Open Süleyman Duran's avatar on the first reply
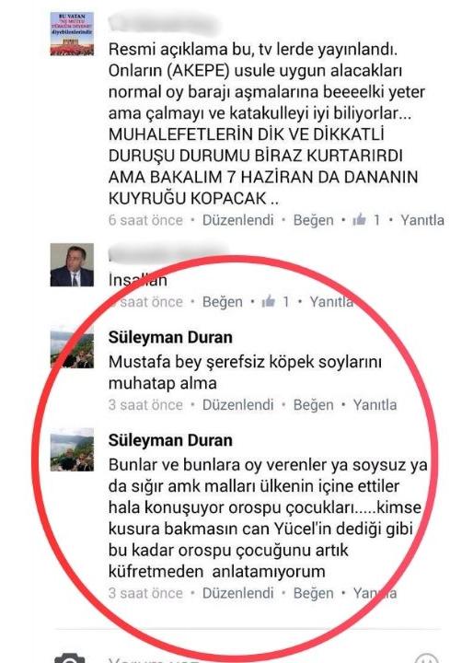Viewport: 473px width, 663px height. (x=72, y=347)
